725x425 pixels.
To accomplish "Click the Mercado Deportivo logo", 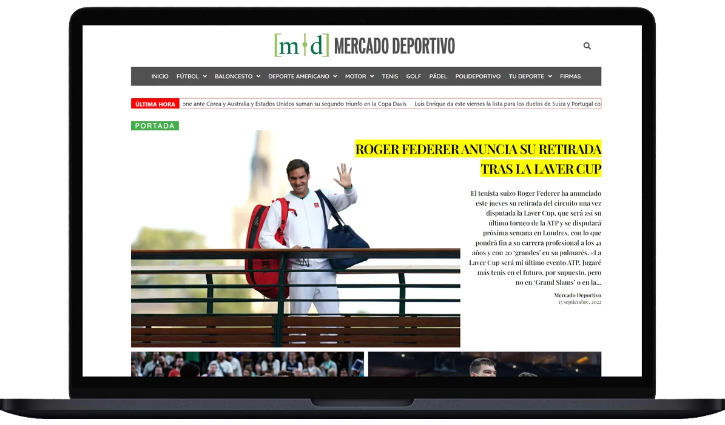I will pos(364,45).
